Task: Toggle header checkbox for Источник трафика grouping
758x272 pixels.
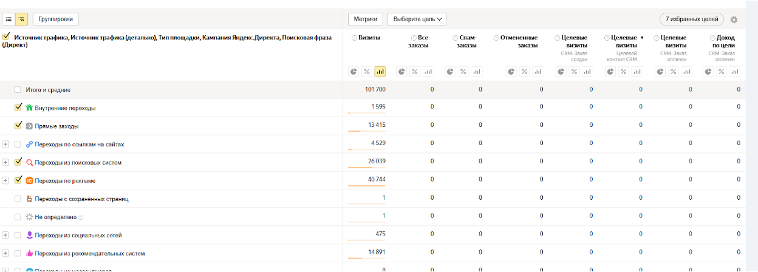Action: click(x=6, y=37)
